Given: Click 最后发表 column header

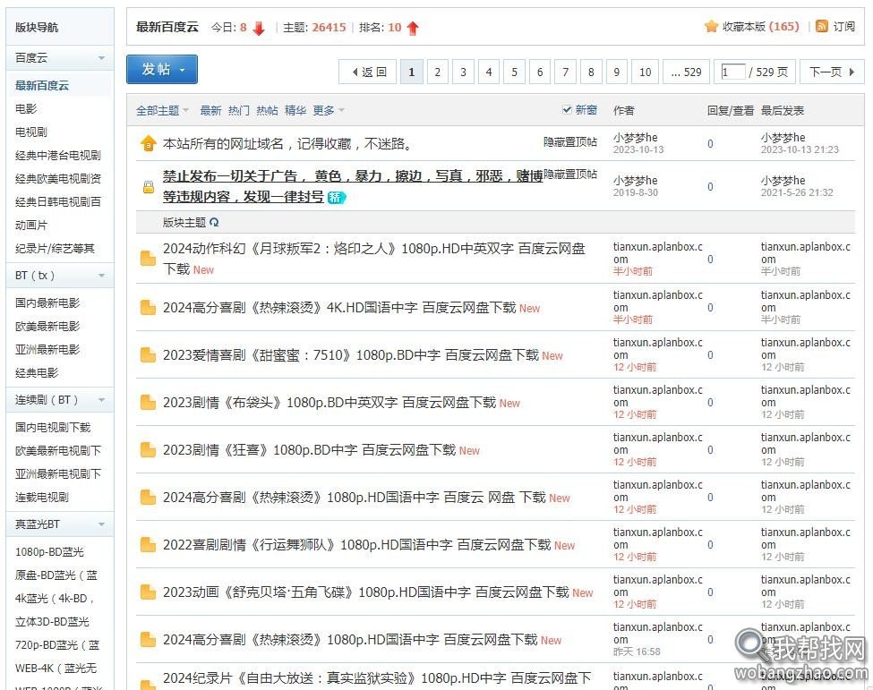Looking at the screenshot, I should pyautogui.click(x=783, y=110).
